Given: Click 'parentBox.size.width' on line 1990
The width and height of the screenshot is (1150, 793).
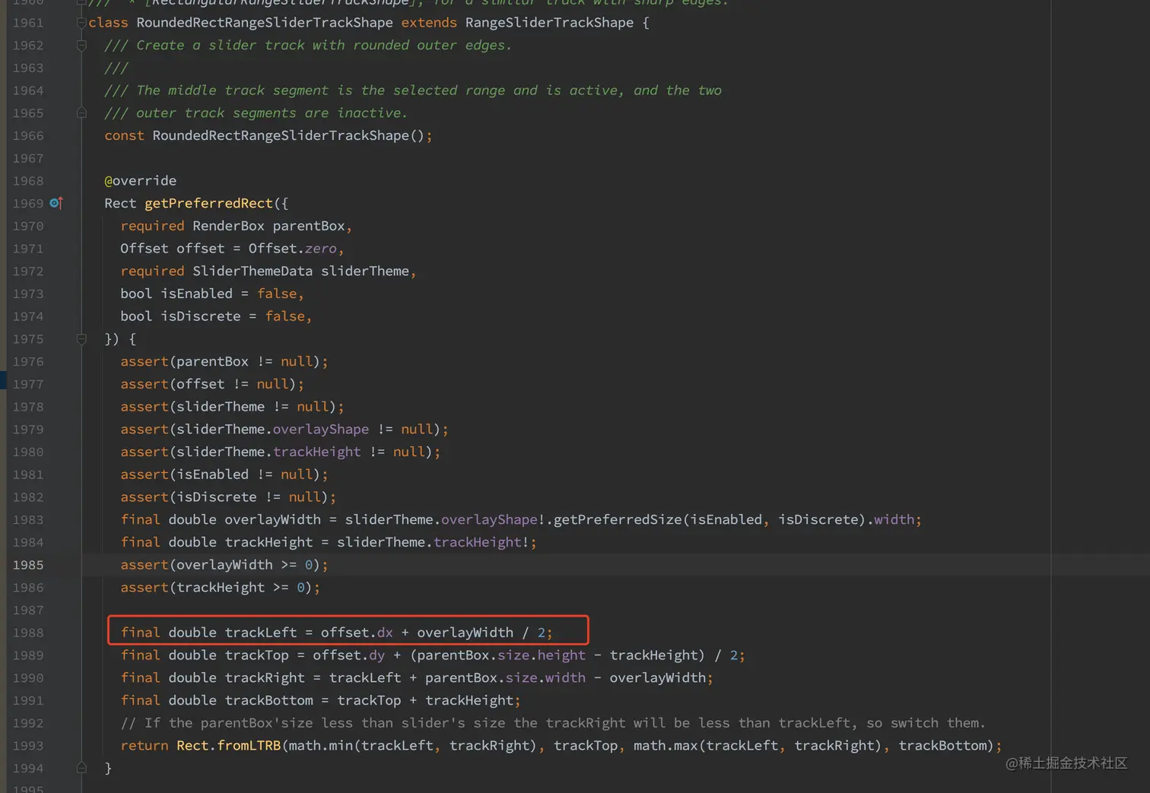Looking at the screenshot, I should coord(505,677).
